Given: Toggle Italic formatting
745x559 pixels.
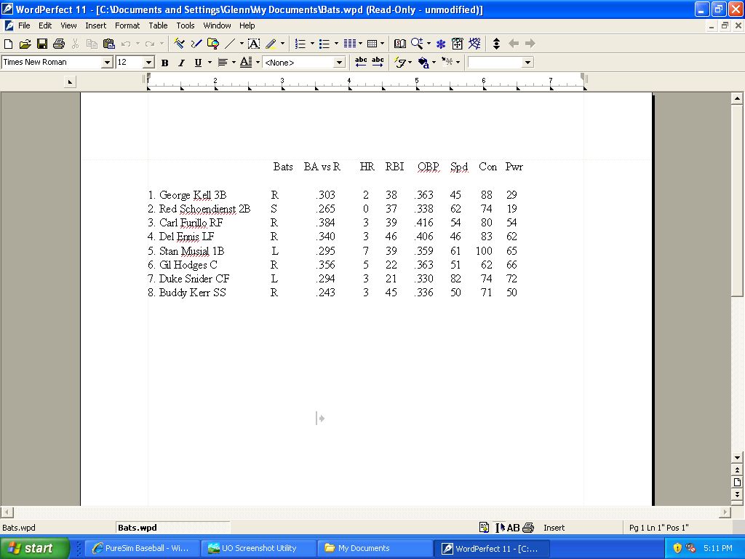Looking at the screenshot, I should click(x=181, y=63).
